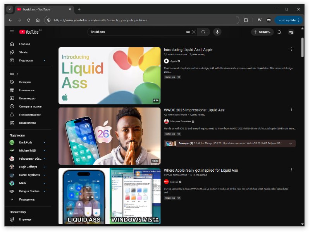The image size is (310, 232).
Task: Open the NikTek channel name link
Action: [174, 182]
